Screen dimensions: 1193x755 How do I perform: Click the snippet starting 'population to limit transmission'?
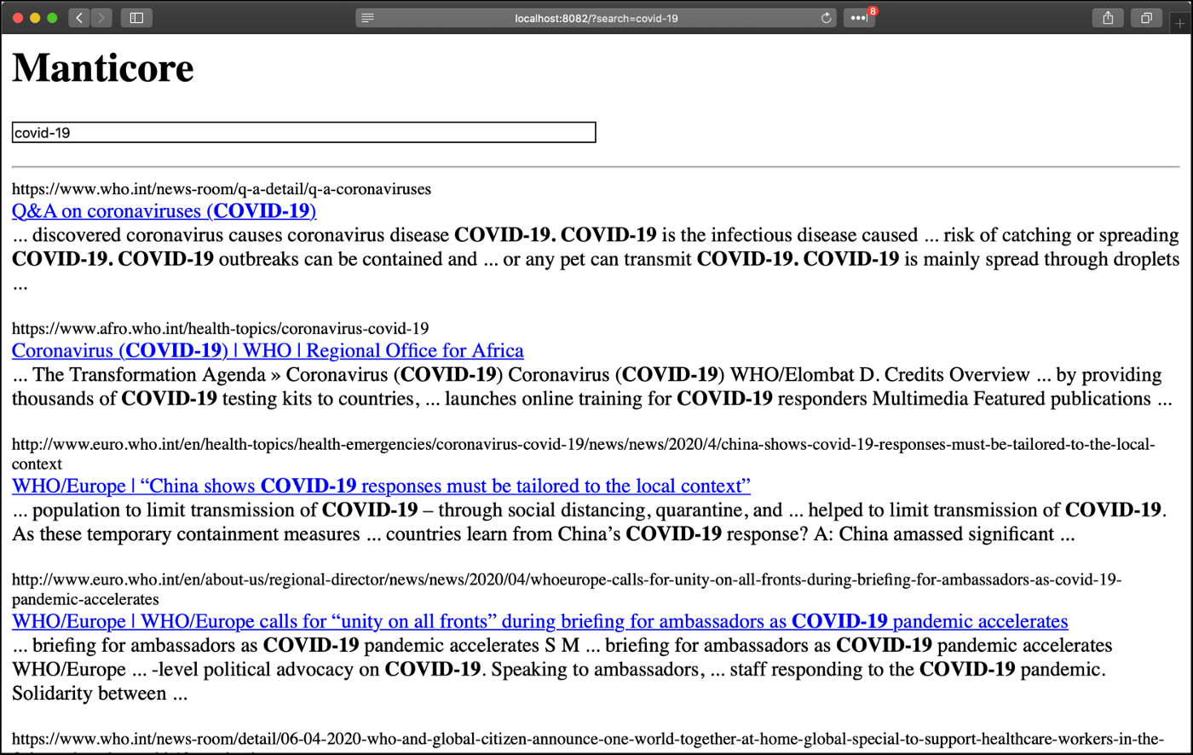(x=590, y=522)
